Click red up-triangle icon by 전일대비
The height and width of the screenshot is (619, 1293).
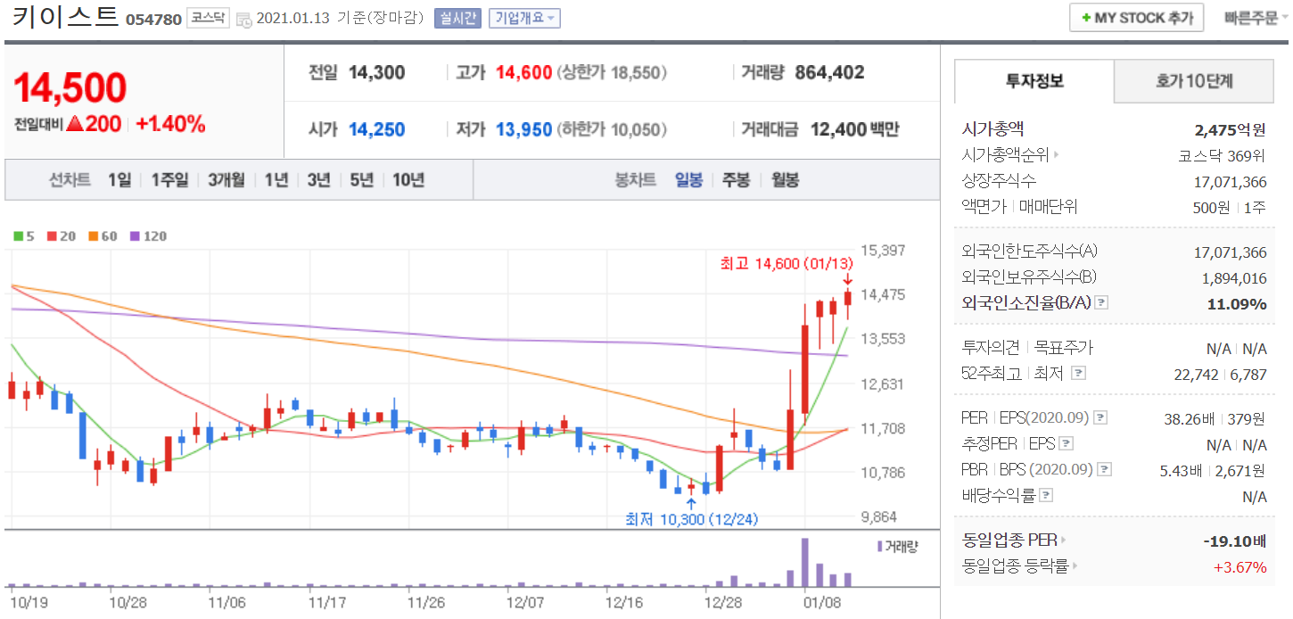(x=76, y=125)
